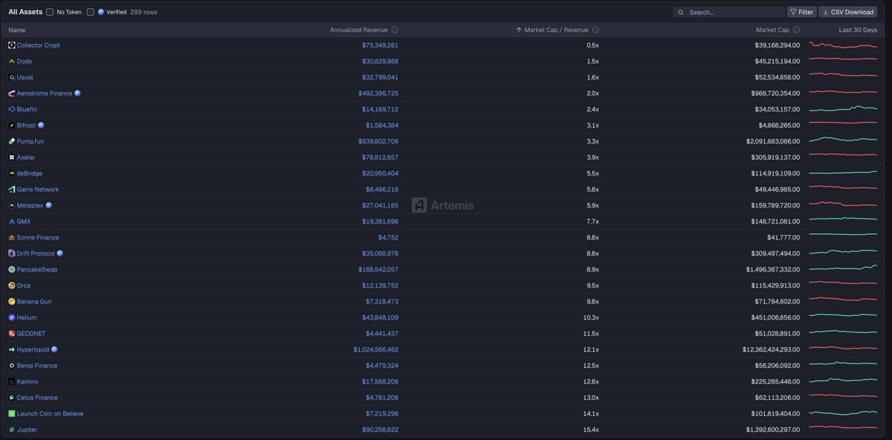Click the Sonne Finance logo icon
The height and width of the screenshot is (440, 892).
[x=11, y=237]
